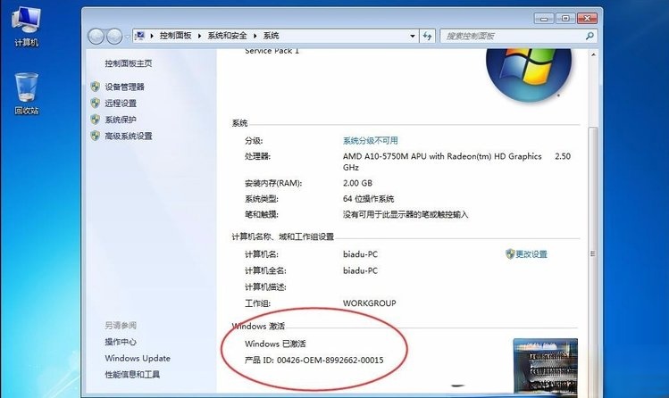
Task: Click the 2.00 GB RAM value
Action: 357,183
